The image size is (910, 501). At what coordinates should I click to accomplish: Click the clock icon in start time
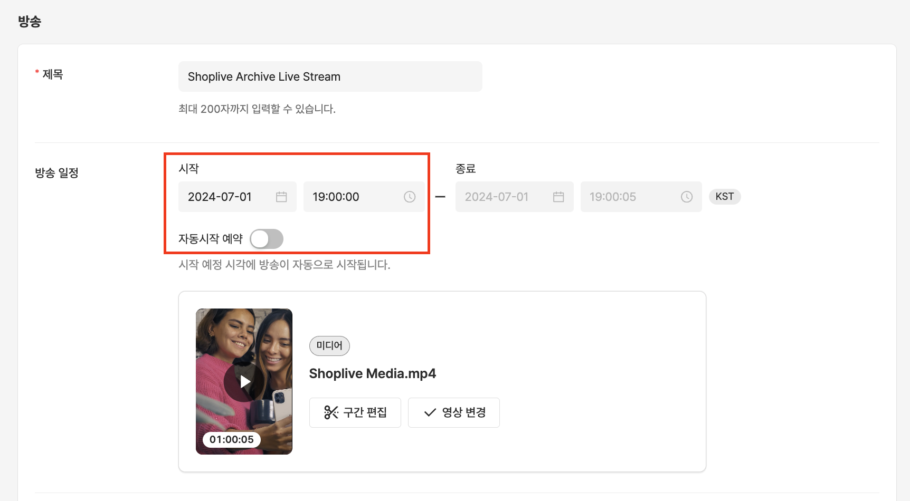(x=410, y=197)
